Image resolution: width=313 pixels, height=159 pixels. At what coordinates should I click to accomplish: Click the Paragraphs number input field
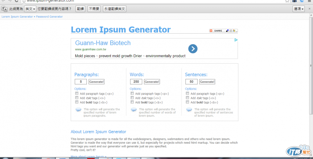point(81,82)
